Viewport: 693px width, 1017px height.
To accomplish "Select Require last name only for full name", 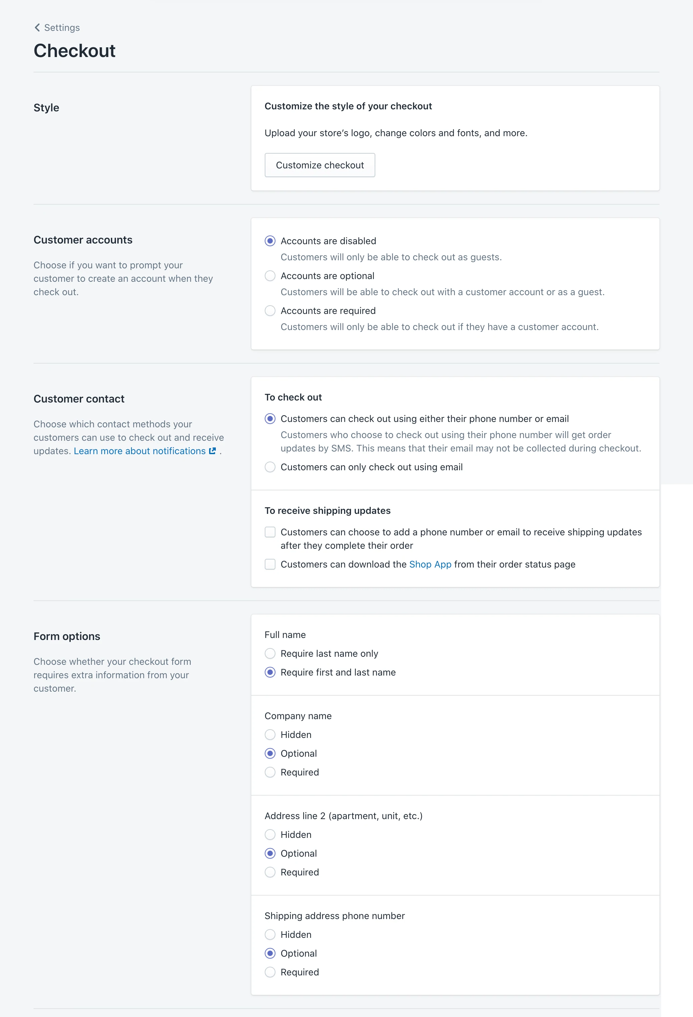I will click(270, 653).
